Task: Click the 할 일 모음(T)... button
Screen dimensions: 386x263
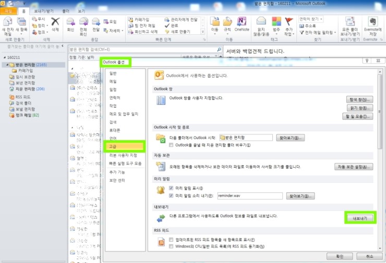Action: 358,116
